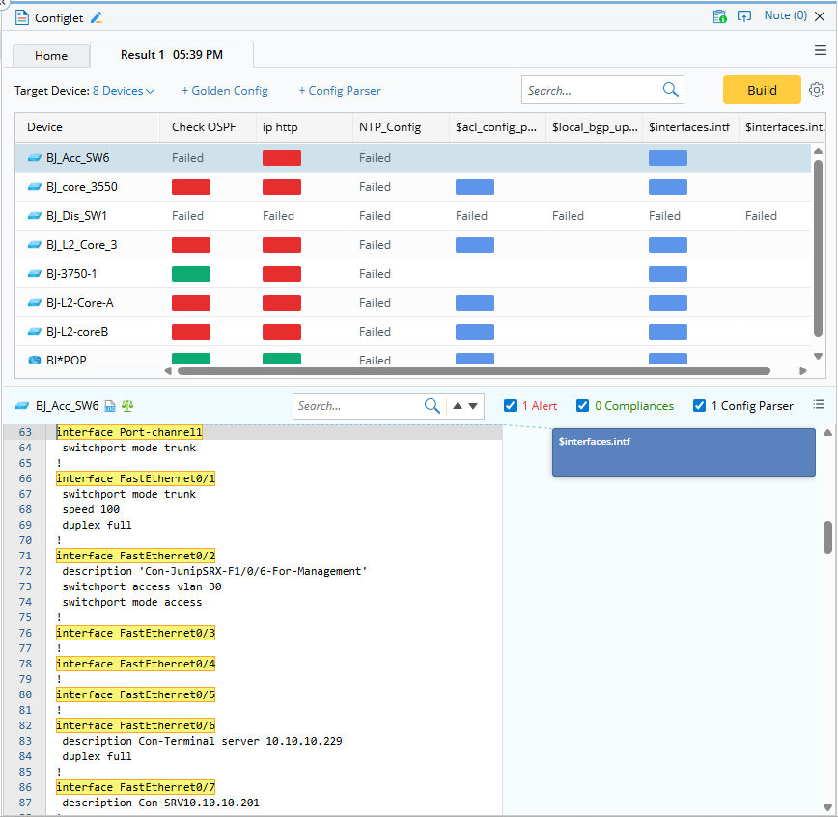The image size is (838, 817).
Task: Click the balance scale compare icon near BJ_Acc_SW6
Action: (x=127, y=407)
